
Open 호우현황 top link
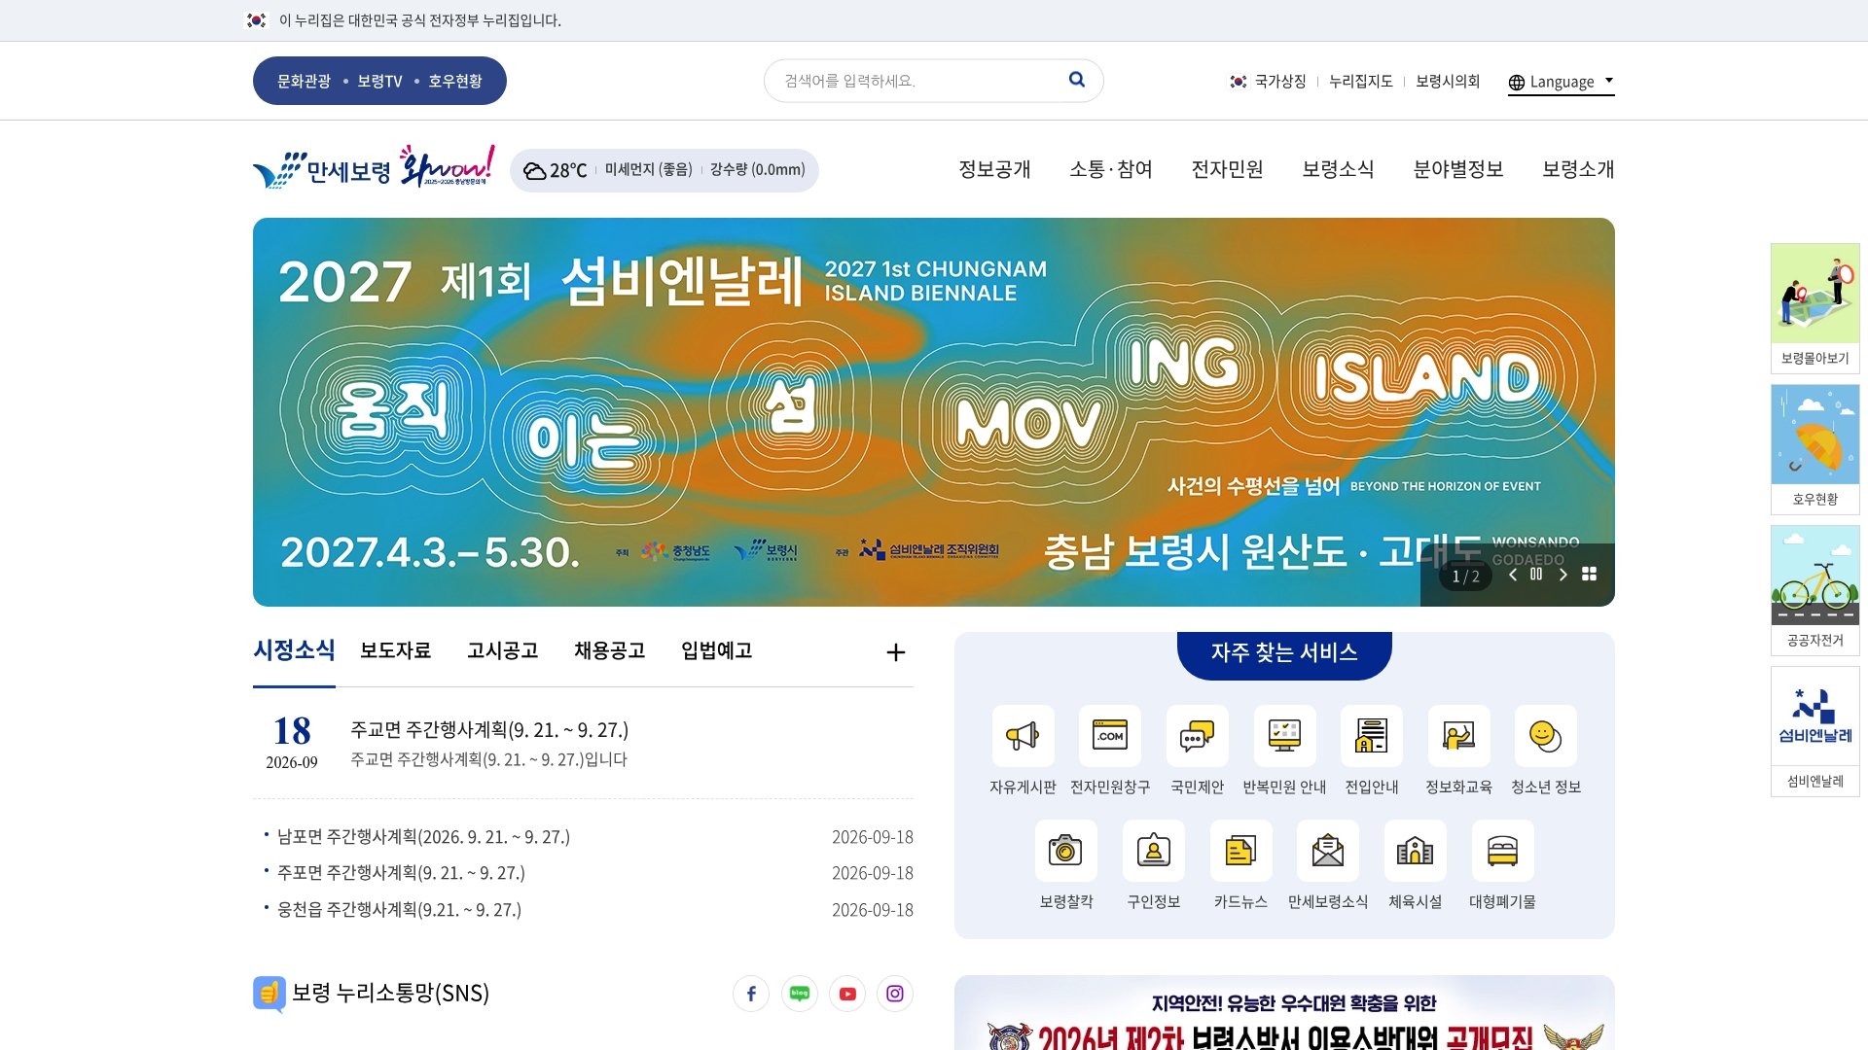tap(455, 82)
